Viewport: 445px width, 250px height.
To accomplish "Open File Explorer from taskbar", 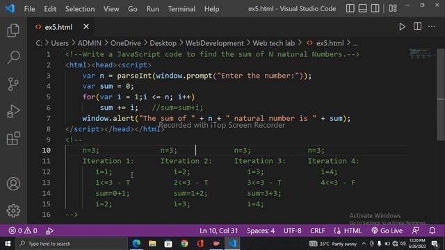I will (152, 244).
